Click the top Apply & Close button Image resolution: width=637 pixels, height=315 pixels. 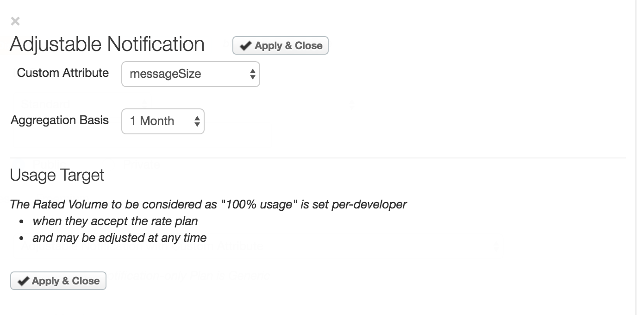[280, 45]
